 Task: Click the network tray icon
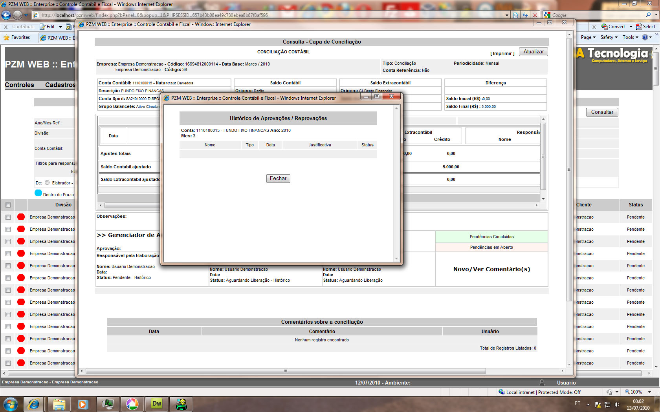pos(607,405)
